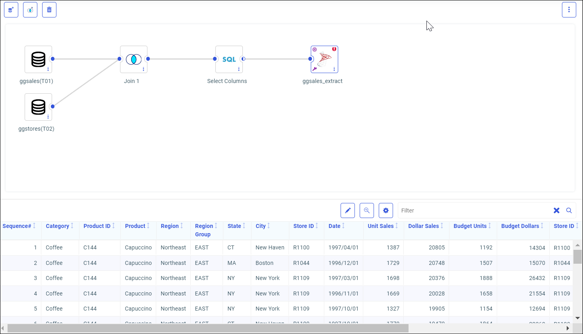Image resolution: width=583 pixels, height=334 pixels.
Task: Click the horizontal scrollbar left arrow
Action: point(3,328)
